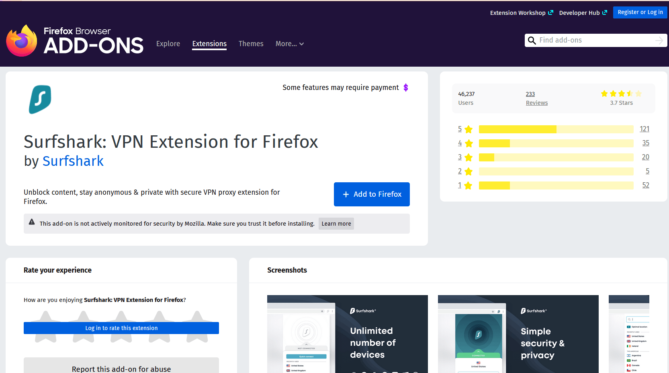
Task: Open the More... dropdown menu
Action: pyautogui.click(x=290, y=44)
